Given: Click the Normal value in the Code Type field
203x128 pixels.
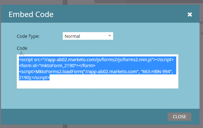Looking at the screenshot, I should (x=72, y=36).
